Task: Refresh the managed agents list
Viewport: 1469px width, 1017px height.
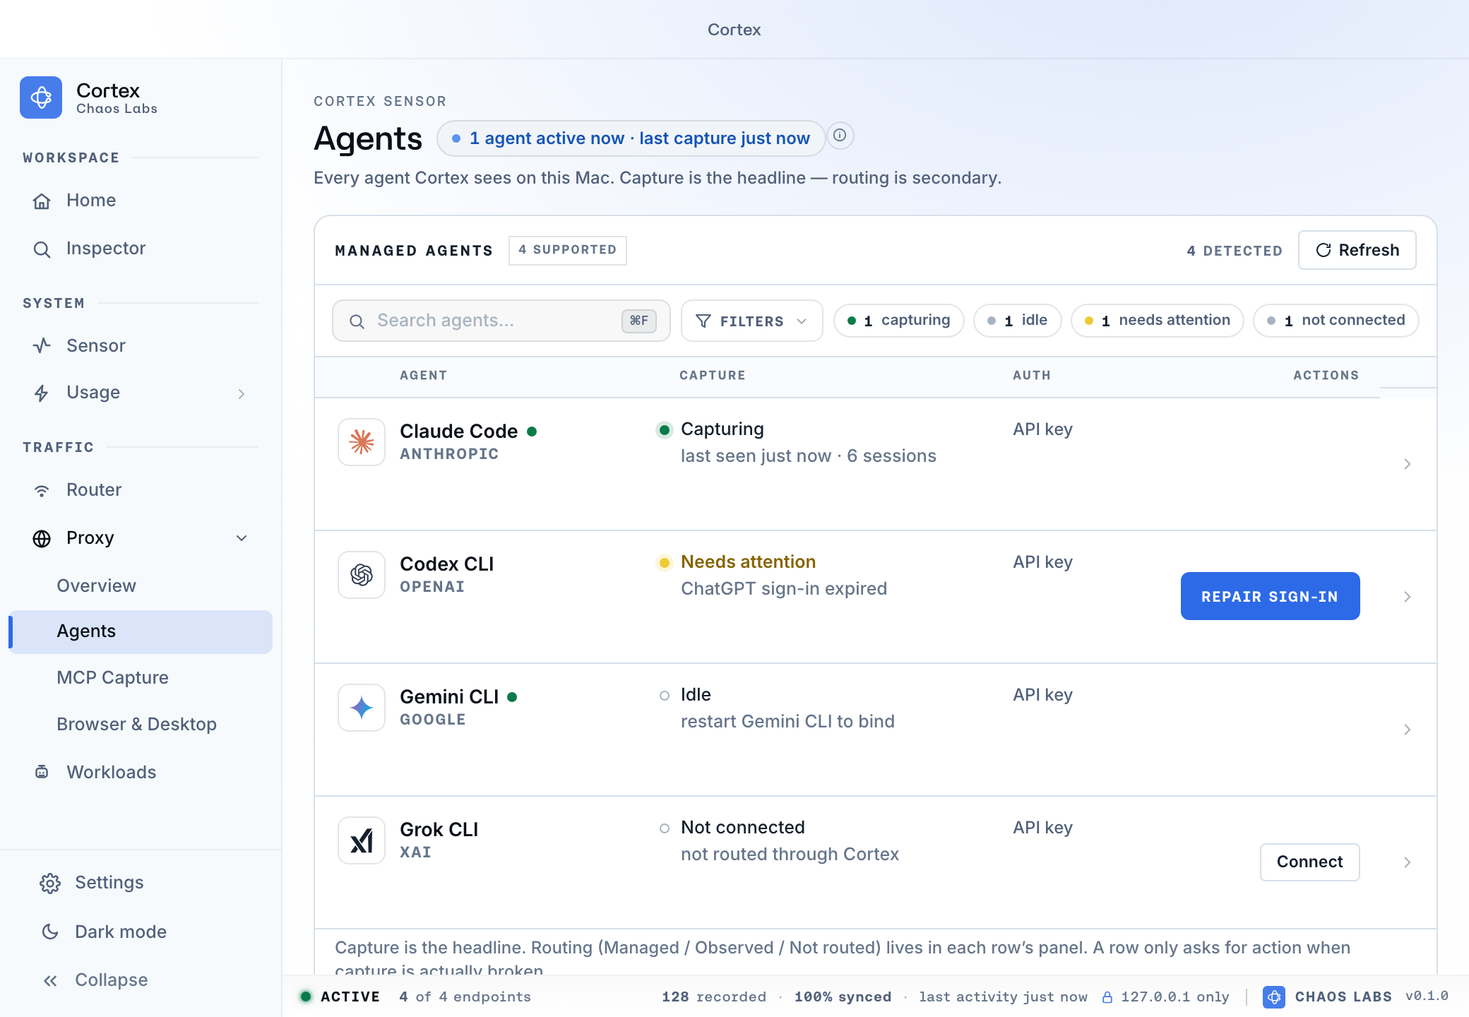Action: pos(1357,250)
